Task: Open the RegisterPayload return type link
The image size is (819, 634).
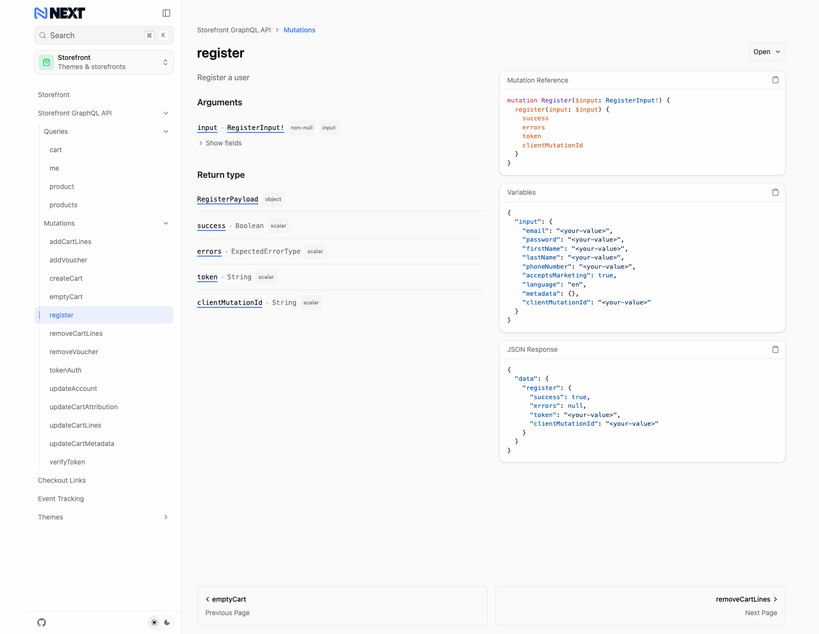Action: 227,199
